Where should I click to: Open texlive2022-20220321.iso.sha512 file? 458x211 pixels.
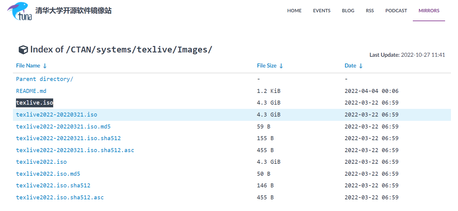tap(68, 138)
